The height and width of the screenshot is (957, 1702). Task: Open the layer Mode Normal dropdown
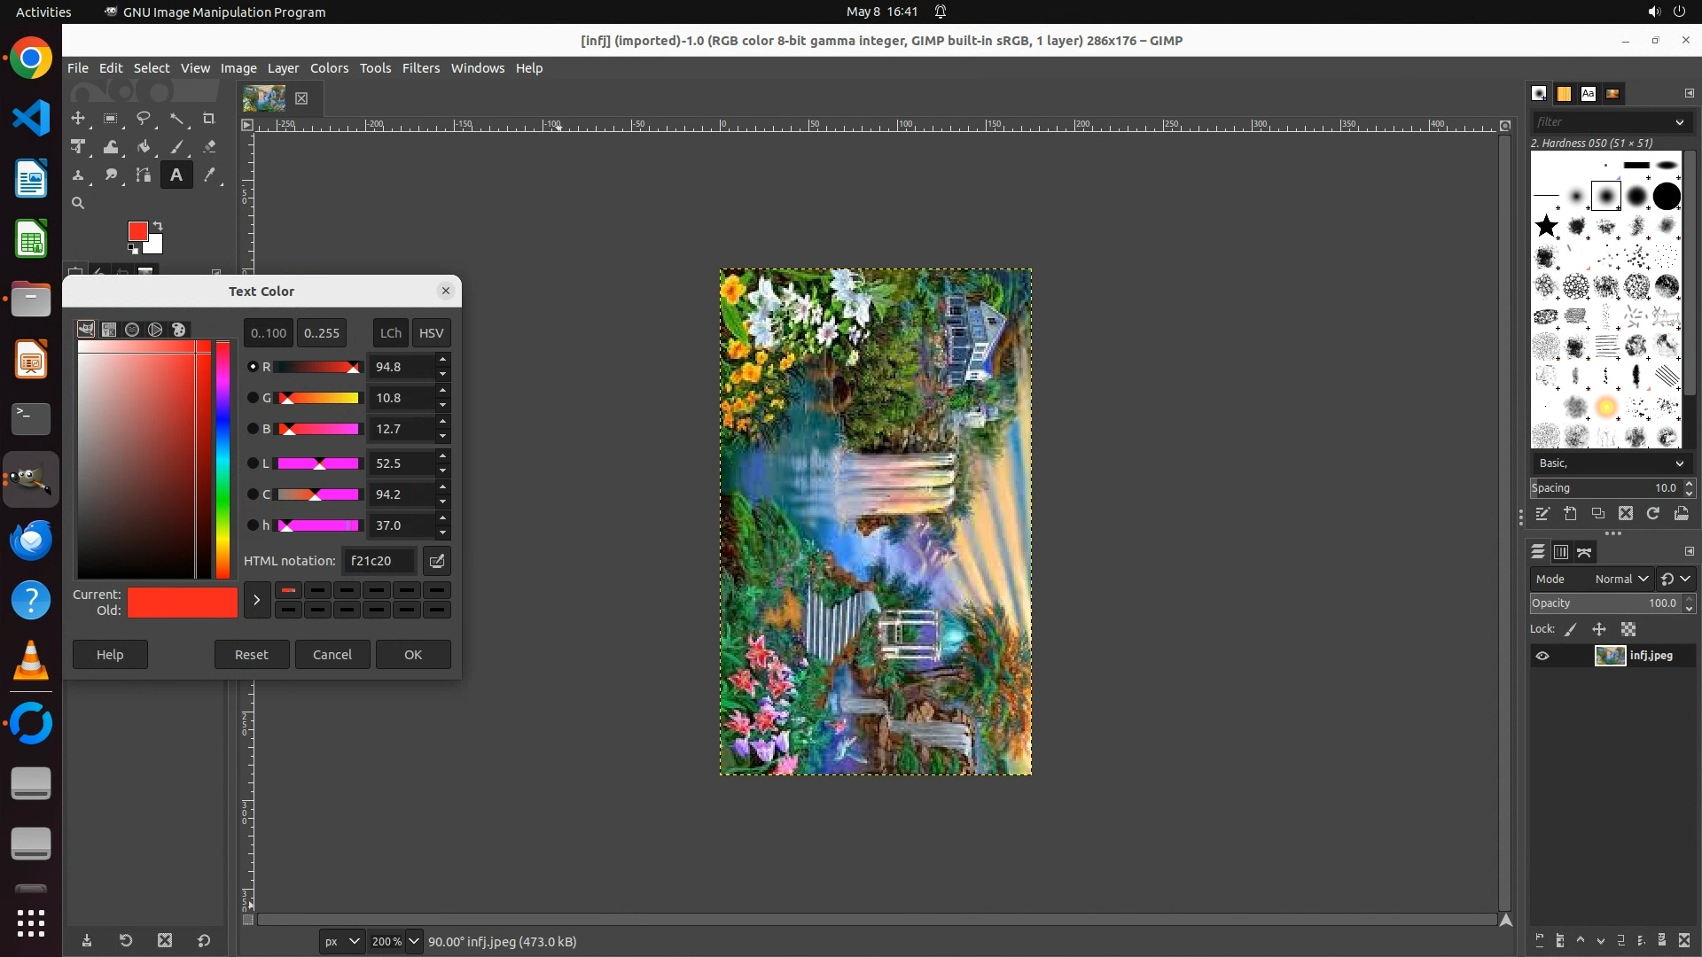coord(1620,579)
